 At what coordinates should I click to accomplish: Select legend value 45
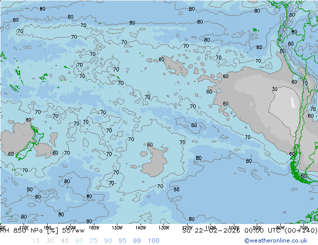click(x=65, y=240)
